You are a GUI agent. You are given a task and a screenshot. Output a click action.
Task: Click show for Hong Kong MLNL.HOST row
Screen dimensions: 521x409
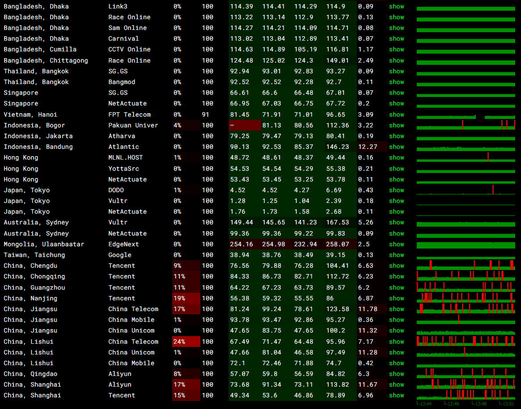396,157
